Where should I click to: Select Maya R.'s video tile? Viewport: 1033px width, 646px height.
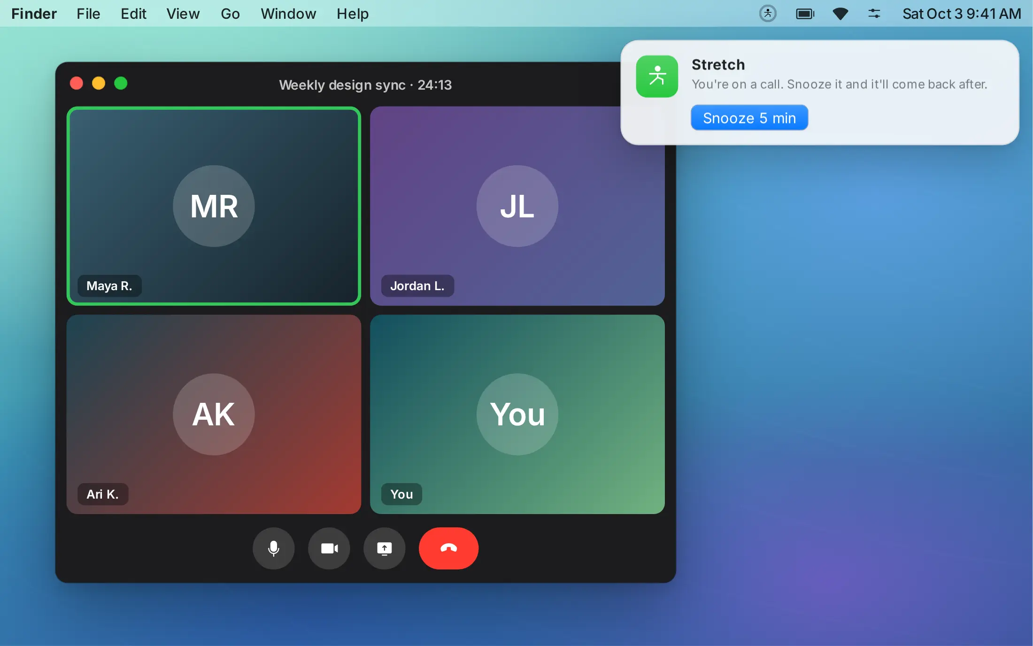coord(214,206)
